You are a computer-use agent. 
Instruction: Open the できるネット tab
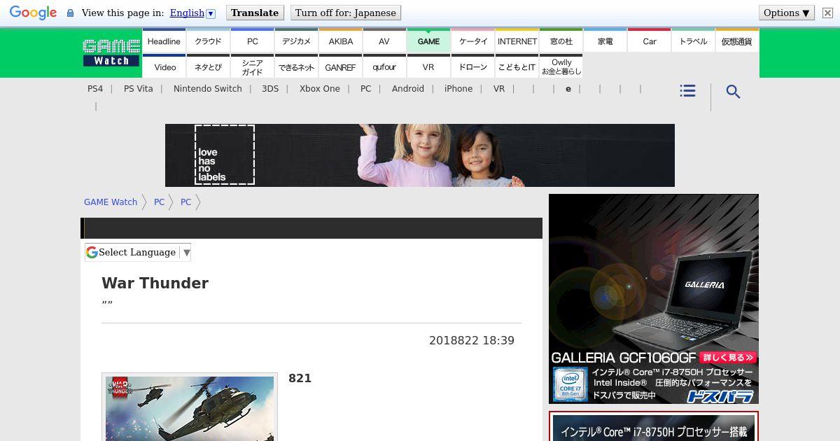[296, 66]
